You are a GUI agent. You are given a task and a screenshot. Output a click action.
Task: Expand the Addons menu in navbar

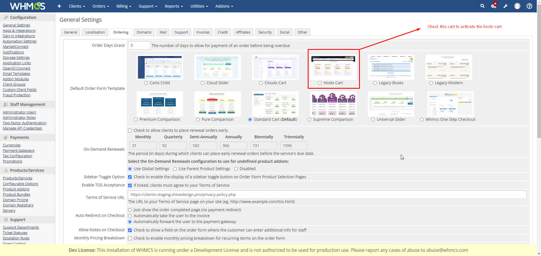click(x=224, y=6)
